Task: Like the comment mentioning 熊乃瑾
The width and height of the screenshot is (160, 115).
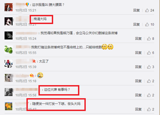Action: point(149,38)
